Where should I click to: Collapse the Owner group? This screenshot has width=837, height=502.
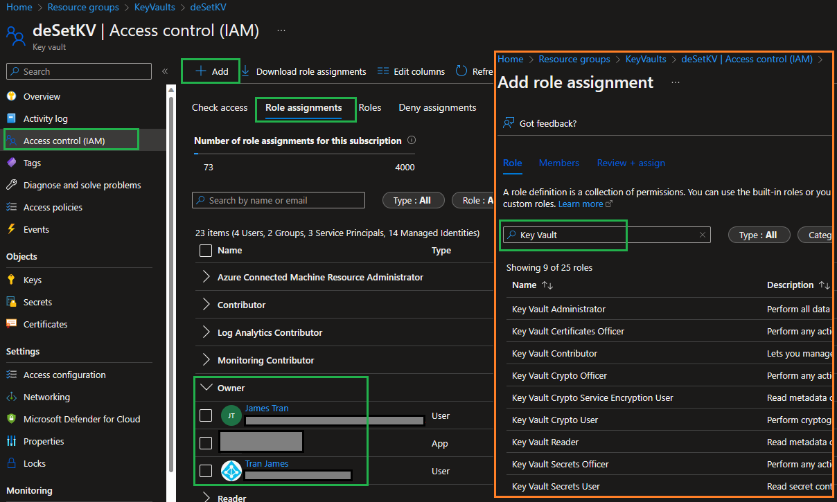click(206, 388)
